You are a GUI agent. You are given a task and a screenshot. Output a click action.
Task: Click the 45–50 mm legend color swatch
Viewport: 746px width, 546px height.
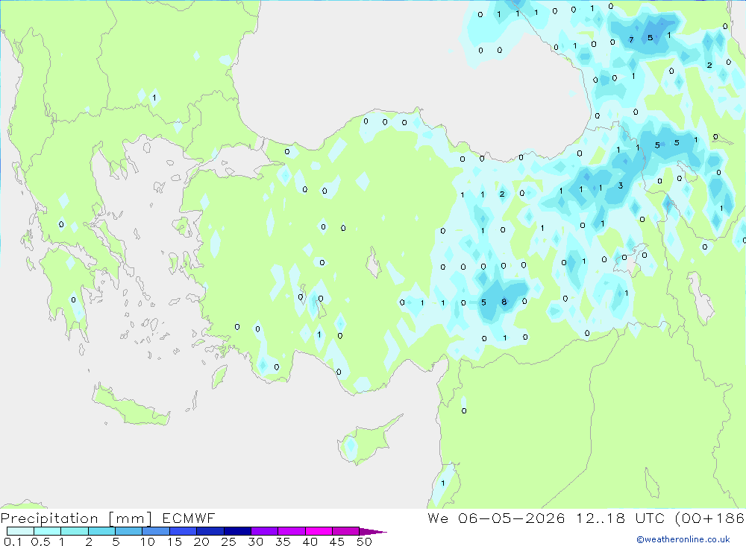pos(345,531)
